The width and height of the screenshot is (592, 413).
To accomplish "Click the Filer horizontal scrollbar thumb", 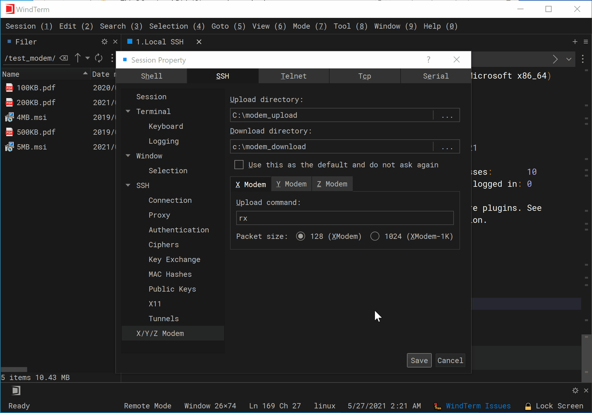I will [x=14, y=369].
